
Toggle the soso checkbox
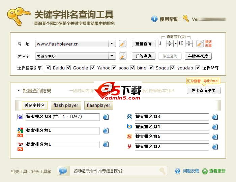coord(114,68)
